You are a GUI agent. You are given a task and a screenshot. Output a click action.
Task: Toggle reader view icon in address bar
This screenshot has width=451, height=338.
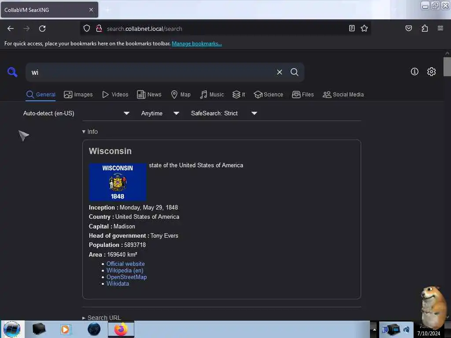click(351, 28)
